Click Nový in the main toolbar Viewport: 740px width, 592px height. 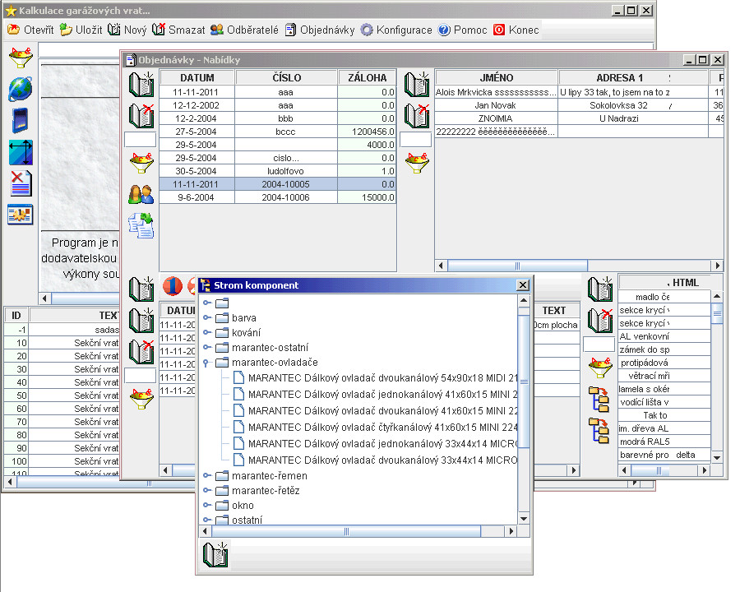pos(127,30)
